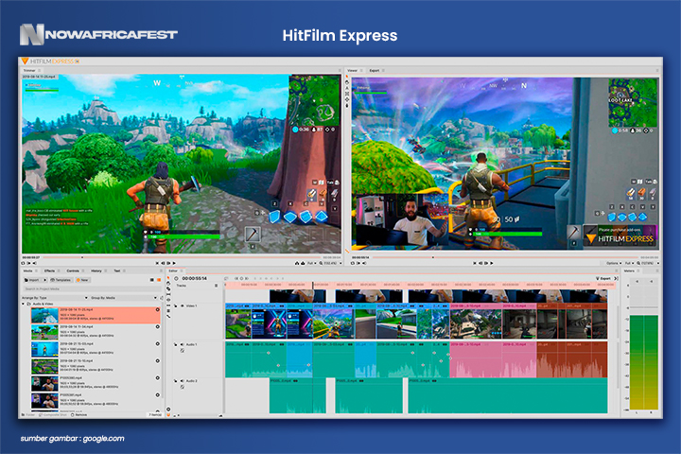The image size is (681, 454).
Task: Click the Import button
Action: pos(32,280)
